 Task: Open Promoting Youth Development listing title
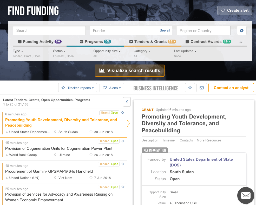(61, 122)
